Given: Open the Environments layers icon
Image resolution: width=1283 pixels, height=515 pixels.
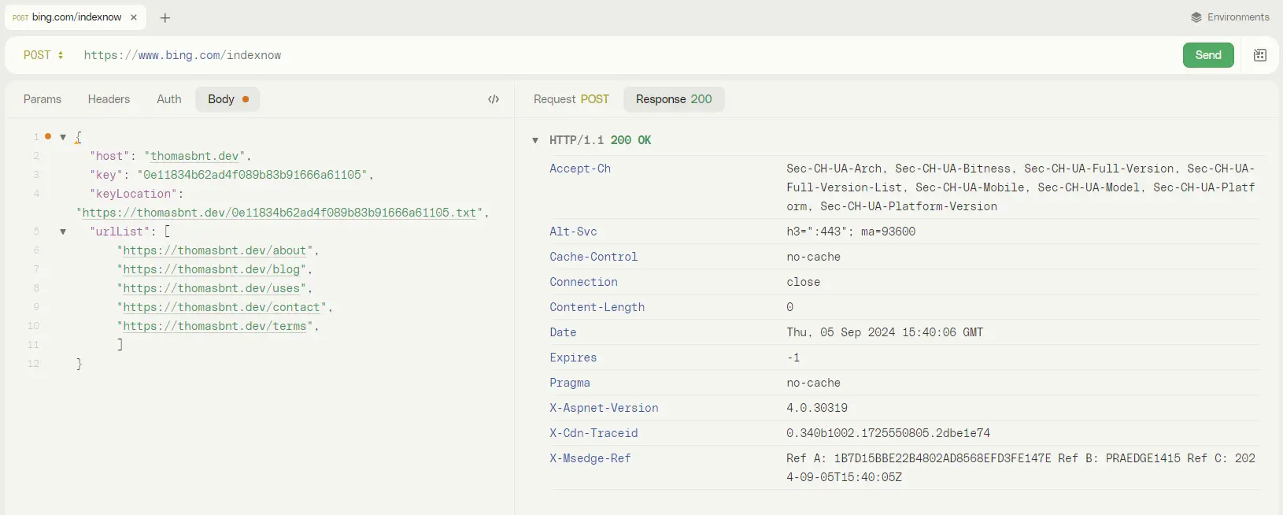Looking at the screenshot, I should point(1196,17).
